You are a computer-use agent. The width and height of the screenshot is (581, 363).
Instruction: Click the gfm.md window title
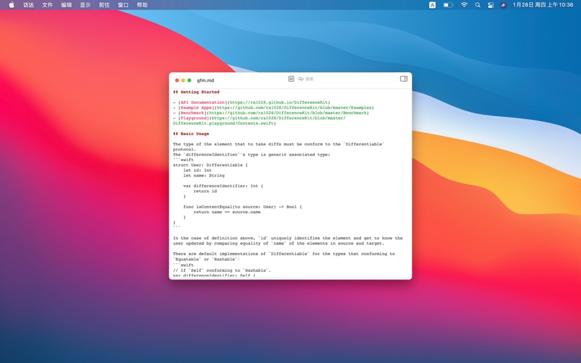(x=205, y=81)
